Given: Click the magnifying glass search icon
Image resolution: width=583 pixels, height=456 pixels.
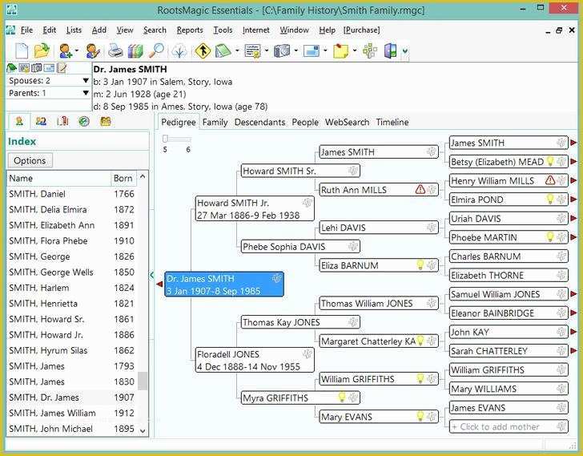Looking at the screenshot, I should [x=156, y=50].
